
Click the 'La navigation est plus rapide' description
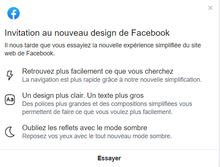coord(112,80)
